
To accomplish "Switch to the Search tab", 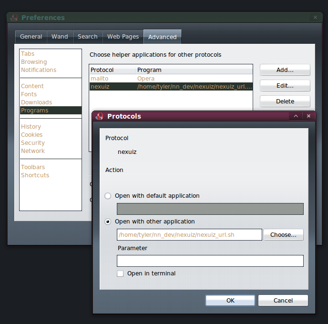I will point(88,37).
